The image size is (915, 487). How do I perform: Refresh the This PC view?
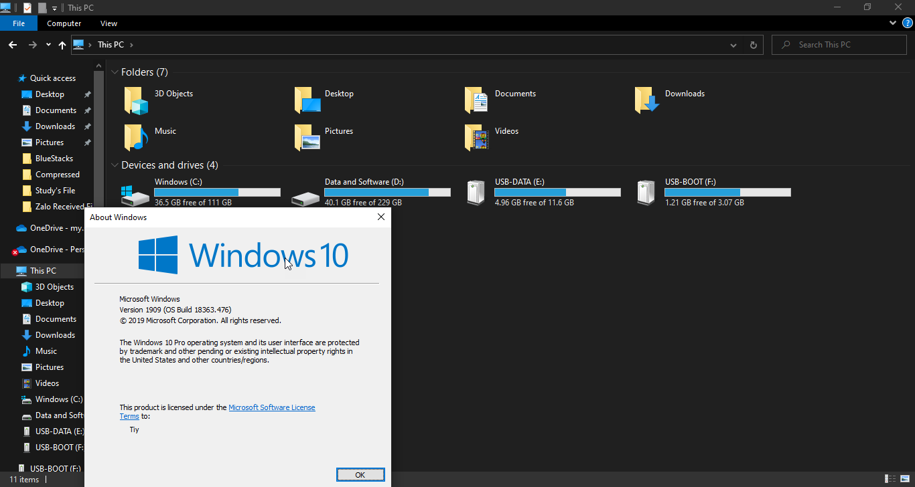(754, 45)
